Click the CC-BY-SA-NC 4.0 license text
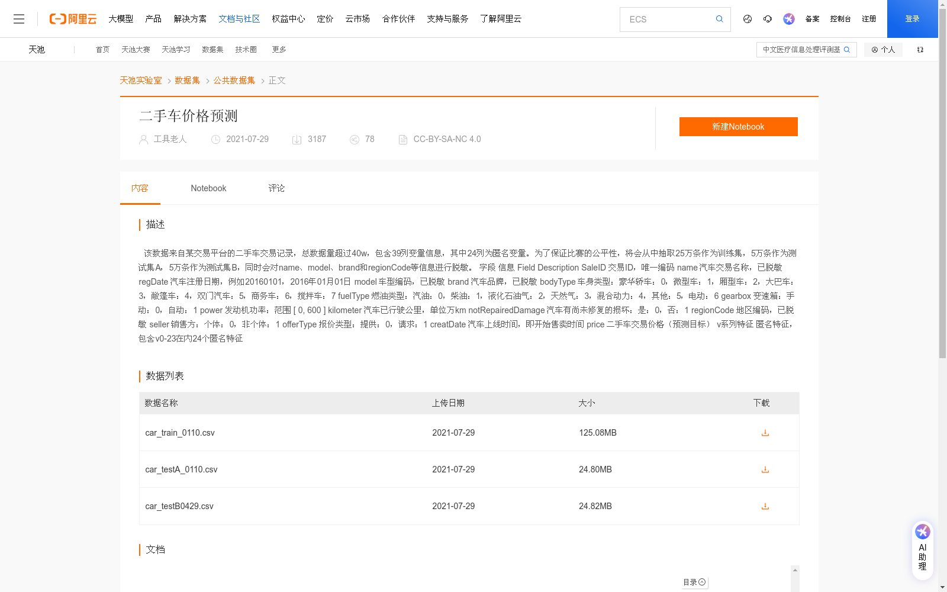Screen dimensions: 947x592 tap(447, 139)
